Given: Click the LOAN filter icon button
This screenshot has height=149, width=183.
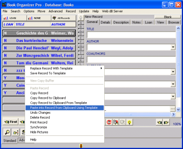Looking at the screenshot, I should tap(14, 18).
